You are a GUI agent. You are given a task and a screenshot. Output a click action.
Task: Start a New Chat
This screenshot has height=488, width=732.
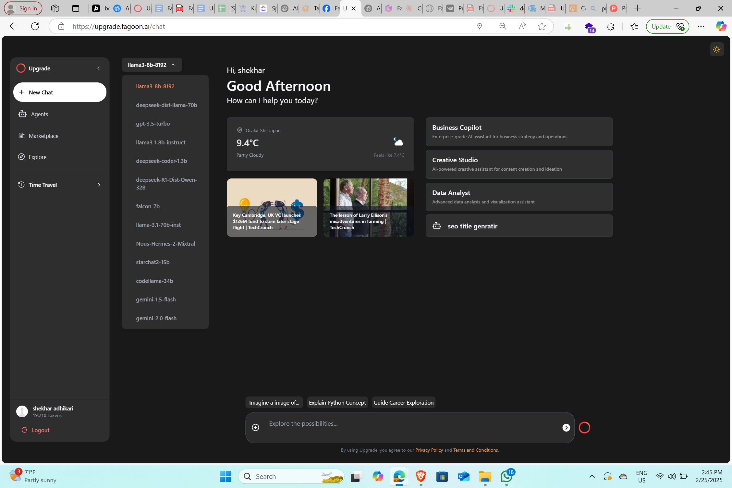(60, 92)
